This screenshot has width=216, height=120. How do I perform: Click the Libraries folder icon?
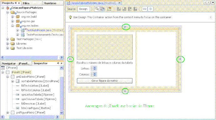click(13, 44)
